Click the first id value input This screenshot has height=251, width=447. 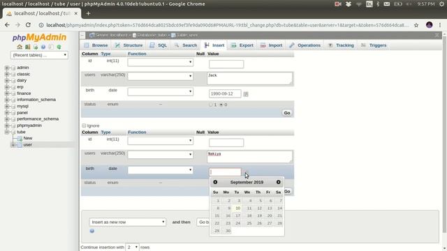pos(226,64)
